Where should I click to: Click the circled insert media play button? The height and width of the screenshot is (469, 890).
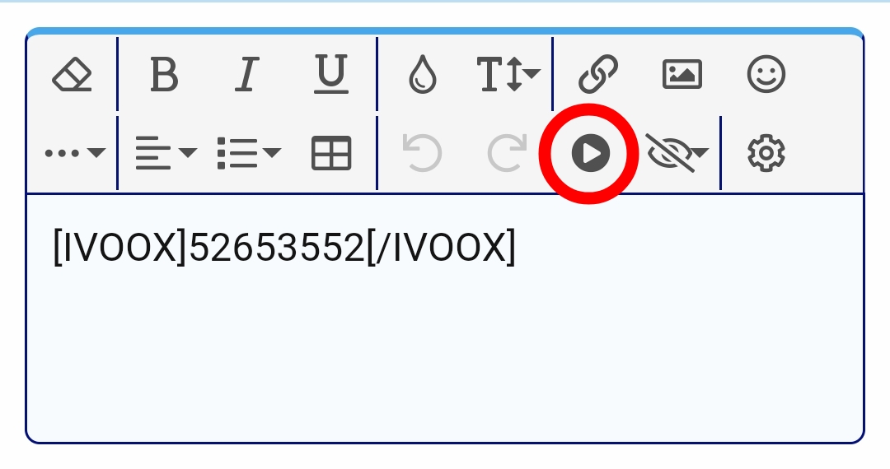590,153
